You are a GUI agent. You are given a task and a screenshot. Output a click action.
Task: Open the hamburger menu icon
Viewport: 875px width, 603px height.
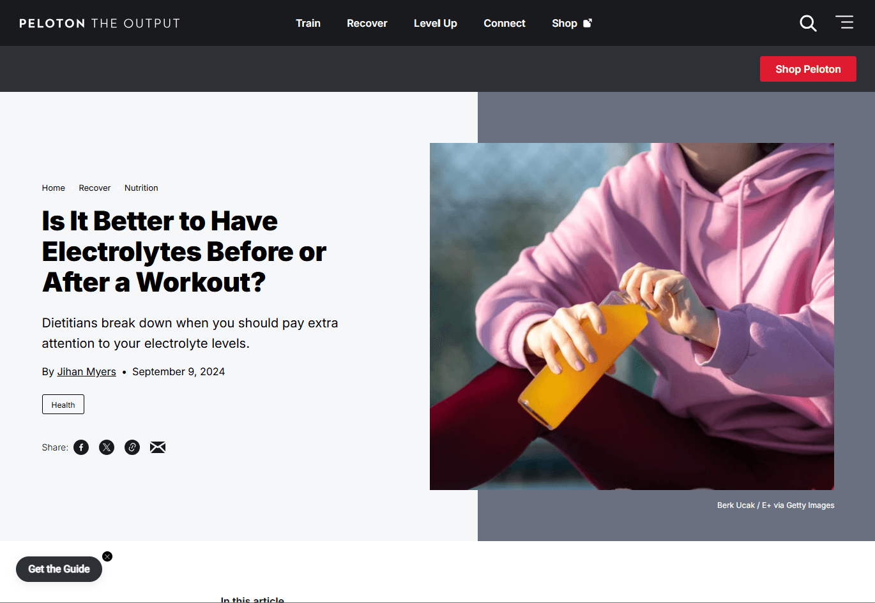coord(844,22)
